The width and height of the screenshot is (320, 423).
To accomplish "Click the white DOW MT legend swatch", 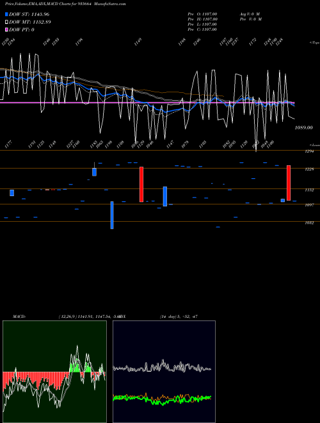I will pyautogui.click(x=6, y=22).
